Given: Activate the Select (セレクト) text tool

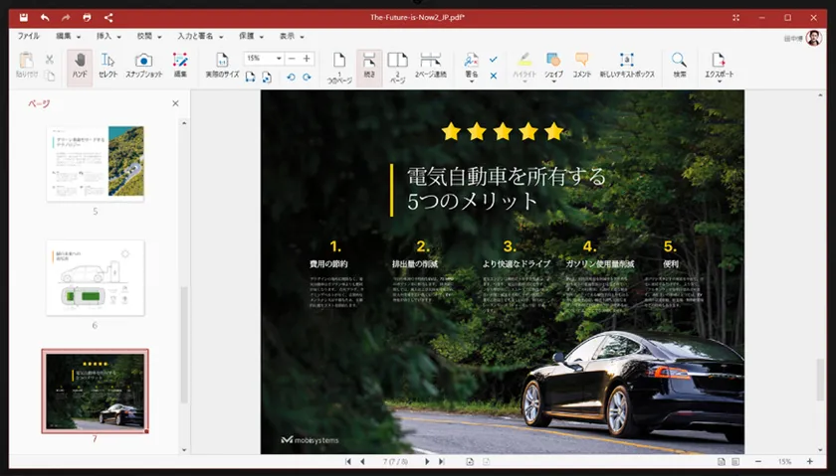Looking at the screenshot, I should point(107,66).
